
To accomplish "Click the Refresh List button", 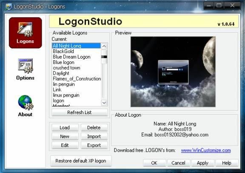I will tap(80, 112).
